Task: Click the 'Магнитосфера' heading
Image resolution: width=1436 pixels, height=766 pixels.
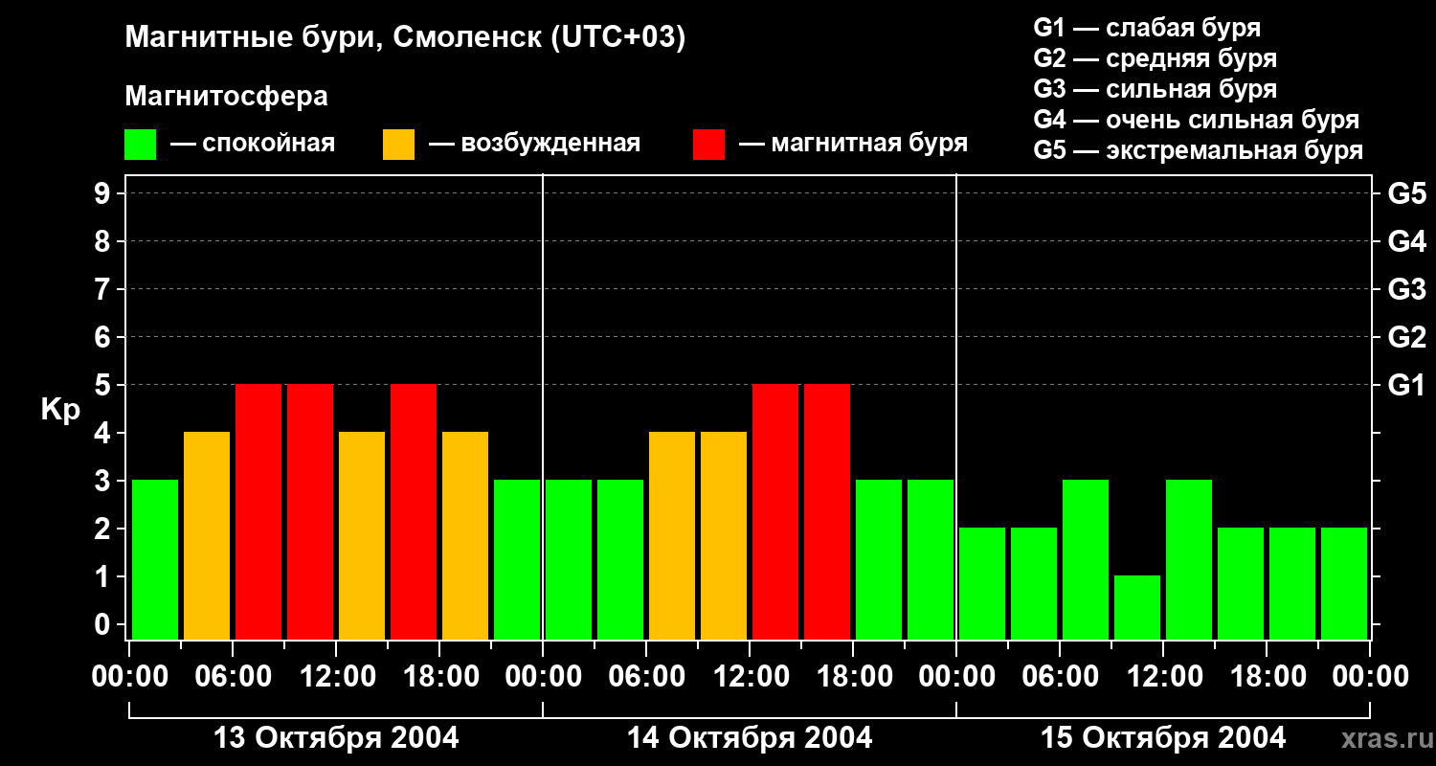Action: coord(226,97)
